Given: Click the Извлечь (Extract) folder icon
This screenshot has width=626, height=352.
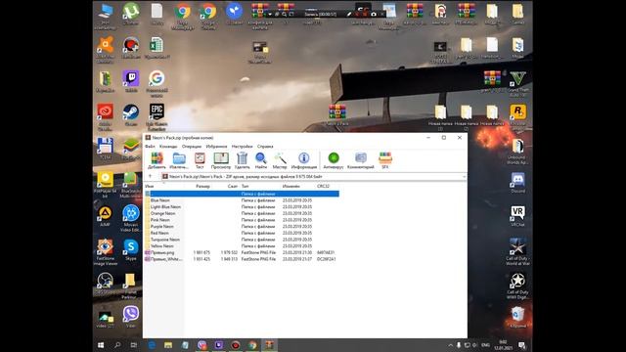Looking at the screenshot, I should [x=179, y=160].
